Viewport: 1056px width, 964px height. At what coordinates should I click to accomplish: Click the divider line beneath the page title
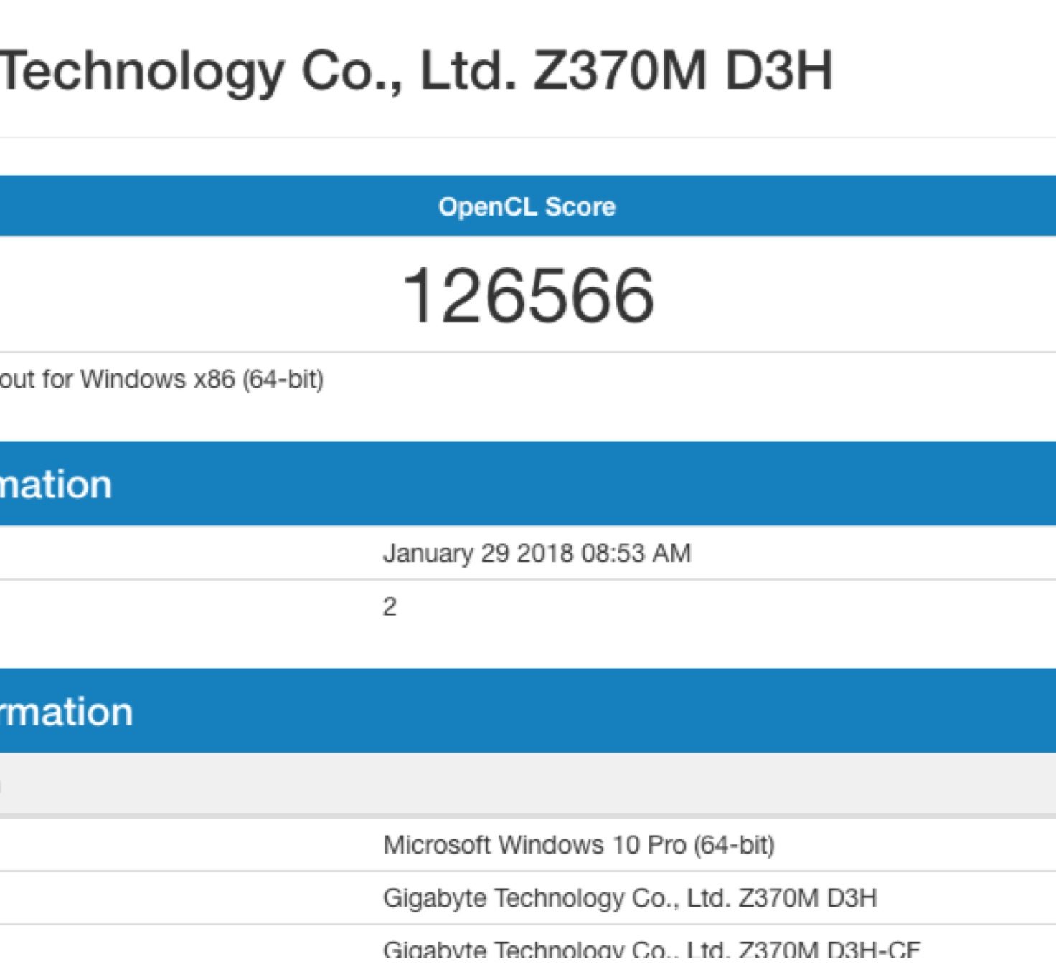527,137
